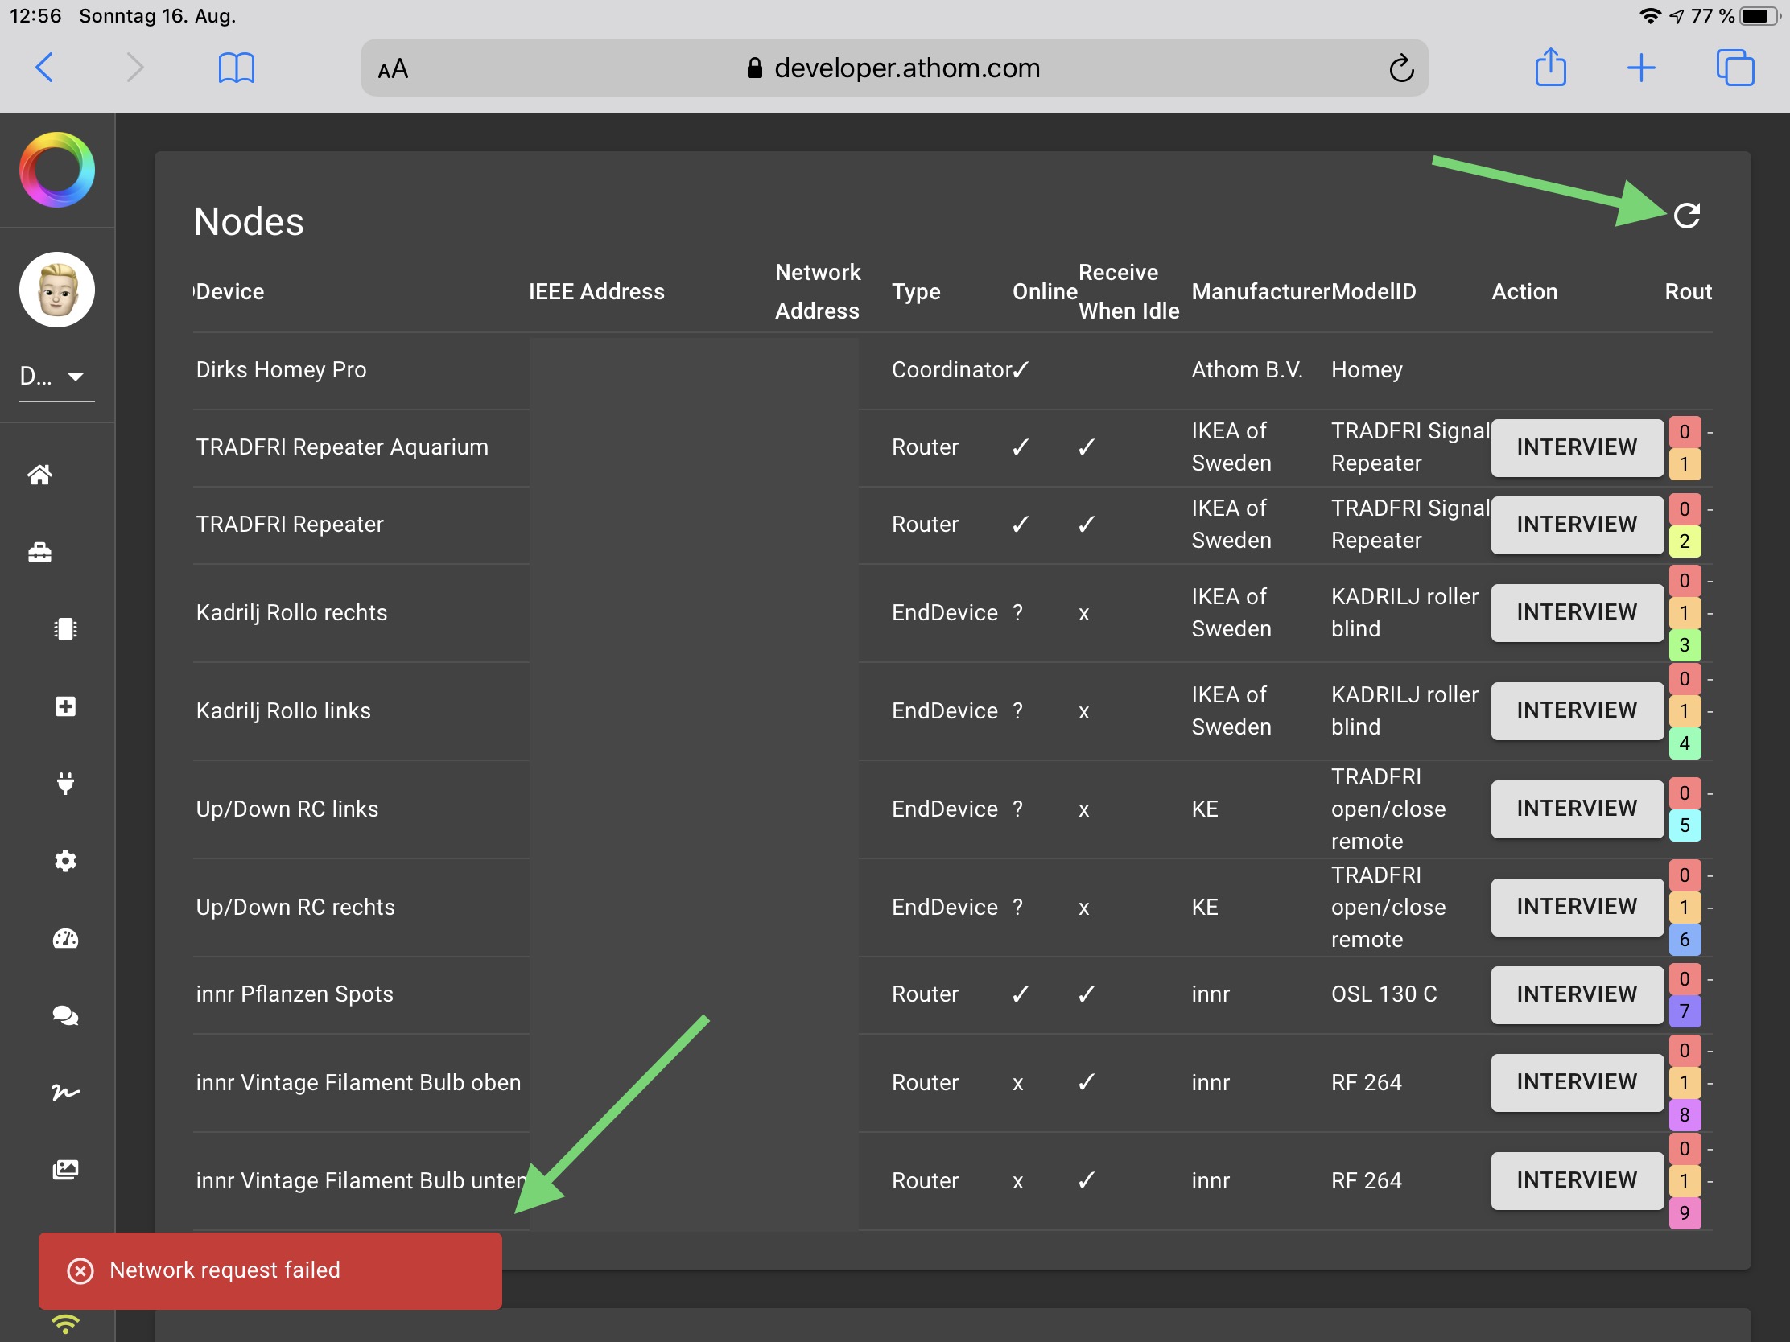Expand the Homey selector dropdown arrow
The height and width of the screenshot is (1342, 1790).
coord(76,377)
